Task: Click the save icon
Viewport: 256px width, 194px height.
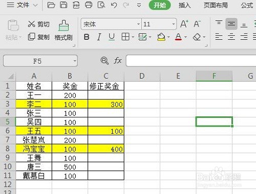Action: (x=63, y=5)
